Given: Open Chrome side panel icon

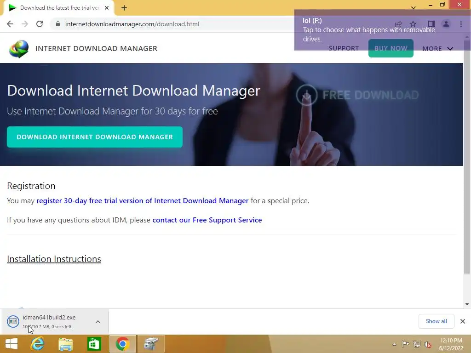Looking at the screenshot, I should click(x=431, y=24).
